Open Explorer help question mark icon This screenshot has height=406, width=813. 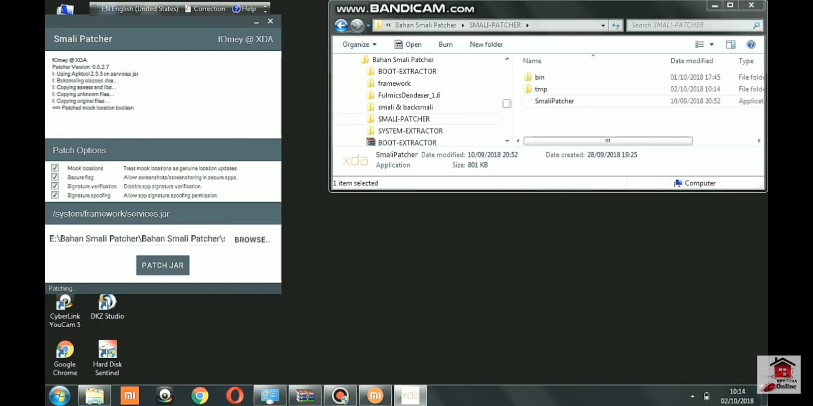(751, 45)
